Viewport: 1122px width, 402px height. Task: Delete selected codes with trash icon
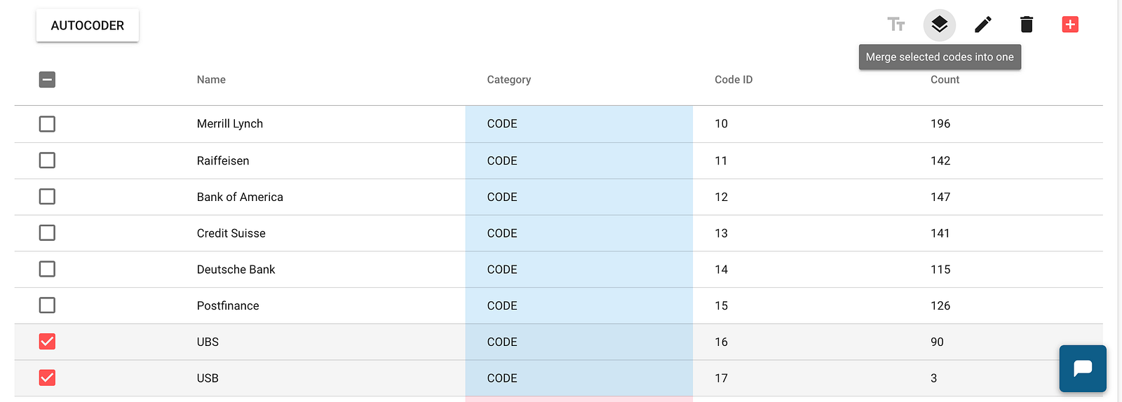point(1027,25)
